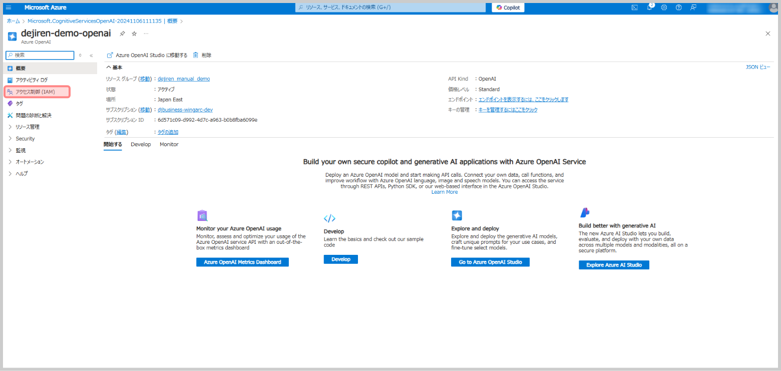Switch to the Develop tab
781x371 pixels.
tap(141, 144)
